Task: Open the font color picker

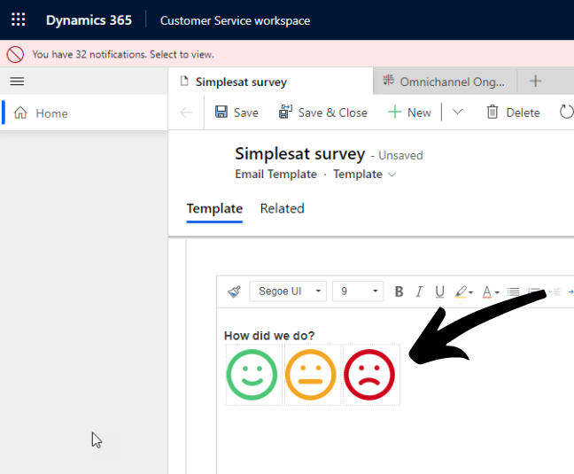Action: pyautogui.click(x=491, y=292)
